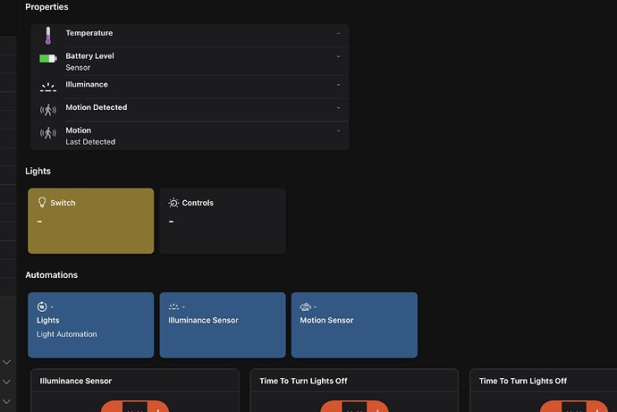
Task: Open the Controls light tile
Action: (223, 221)
